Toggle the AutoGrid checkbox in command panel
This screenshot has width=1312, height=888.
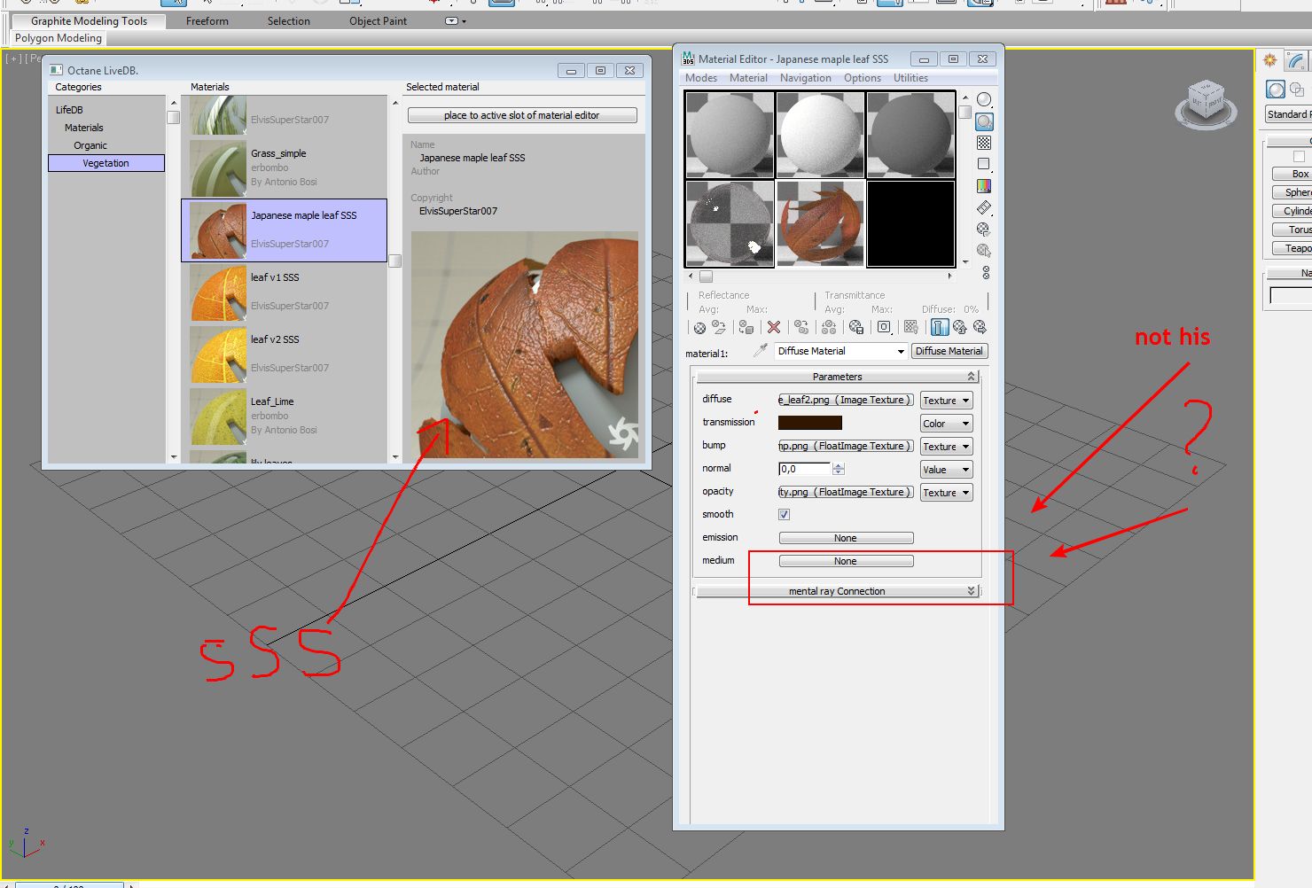point(1300,157)
